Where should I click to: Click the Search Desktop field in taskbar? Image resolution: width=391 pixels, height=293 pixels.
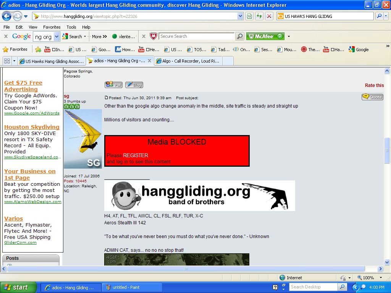pos(314,287)
